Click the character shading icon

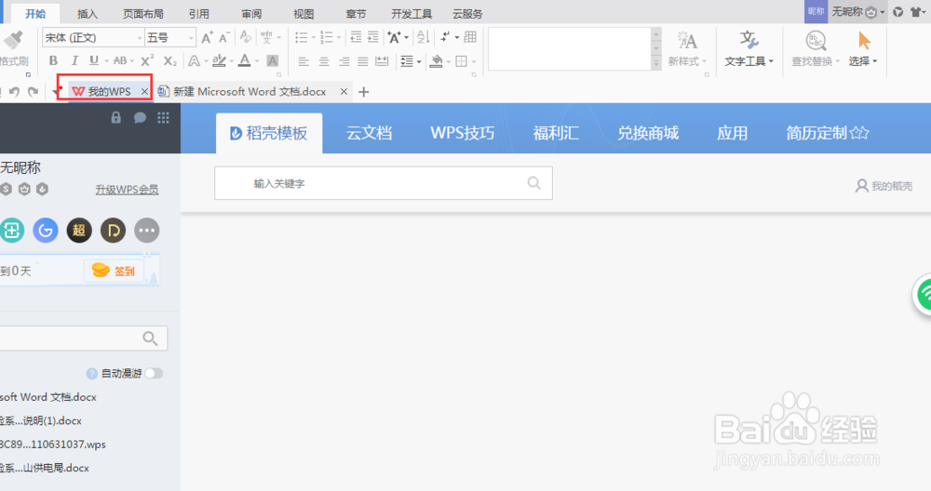click(273, 60)
